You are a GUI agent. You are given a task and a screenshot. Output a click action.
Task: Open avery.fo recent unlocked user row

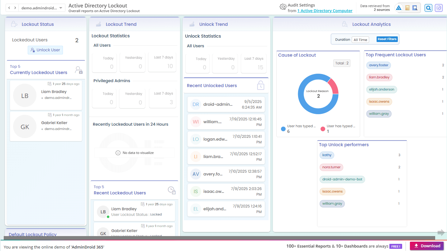point(226,174)
